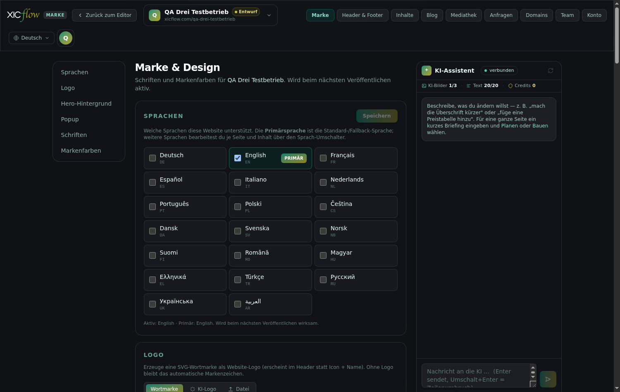Viewport: 620px width, 392px height.
Task: Enable the Svenska language checkbox
Action: [x=238, y=231]
